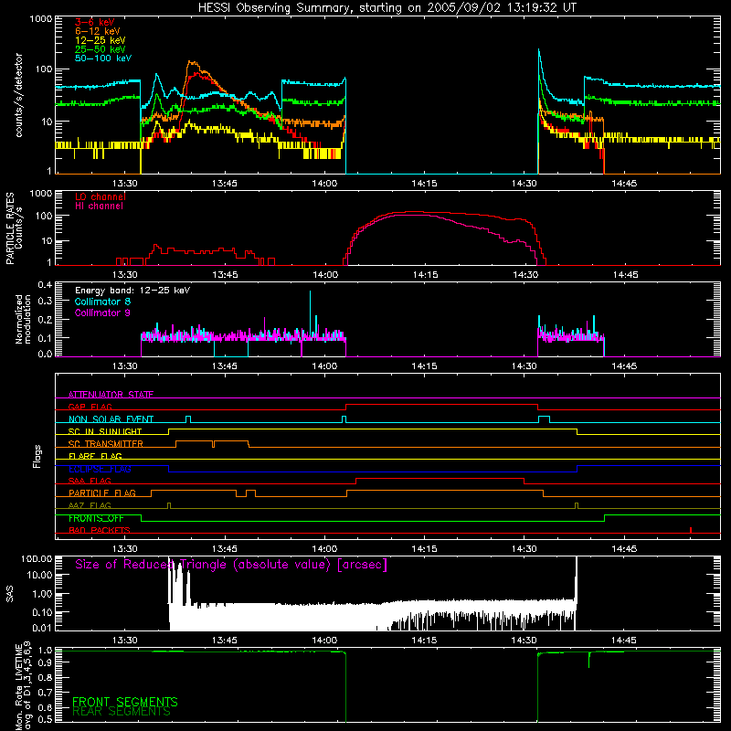This screenshot has width=731, height=731.
Task: Select the Collimator 8 legend entry
Action: pyautogui.click(x=102, y=302)
